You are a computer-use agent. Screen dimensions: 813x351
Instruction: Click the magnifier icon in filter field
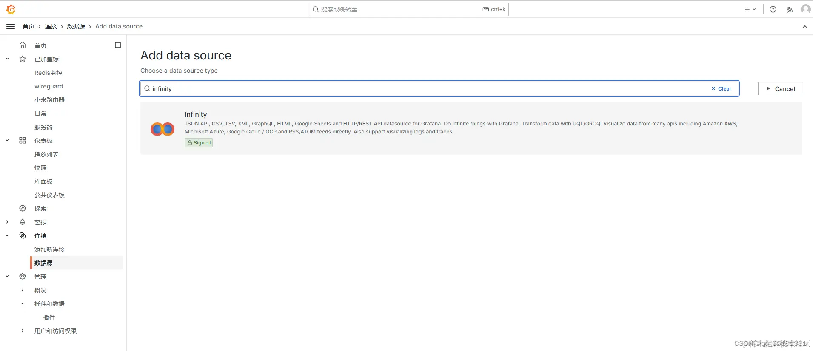click(x=147, y=88)
